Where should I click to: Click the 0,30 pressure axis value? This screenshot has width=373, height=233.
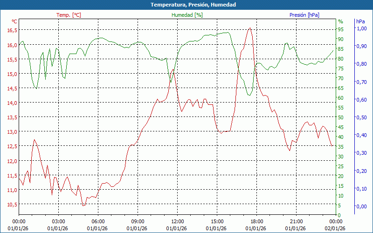361,153
